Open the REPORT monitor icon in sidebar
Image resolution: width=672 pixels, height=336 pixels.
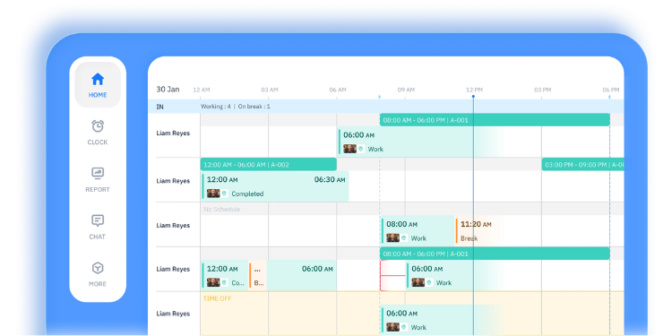(98, 173)
